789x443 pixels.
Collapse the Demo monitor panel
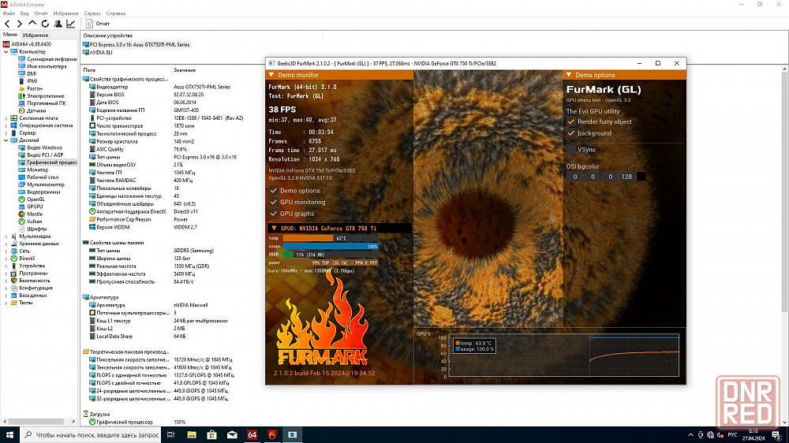tap(271, 75)
